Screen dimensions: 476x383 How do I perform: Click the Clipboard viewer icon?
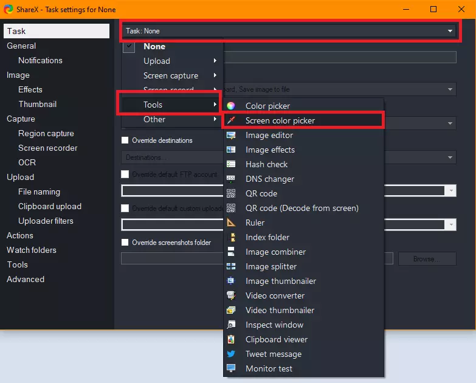click(x=231, y=339)
